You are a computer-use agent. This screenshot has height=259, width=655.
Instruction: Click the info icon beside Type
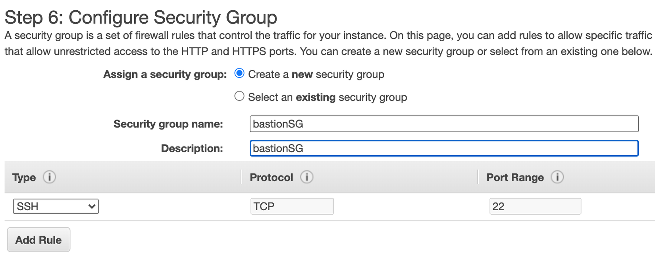(49, 177)
